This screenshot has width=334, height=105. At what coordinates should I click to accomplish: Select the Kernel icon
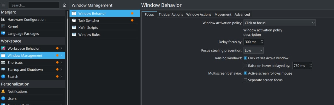pos(3,27)
